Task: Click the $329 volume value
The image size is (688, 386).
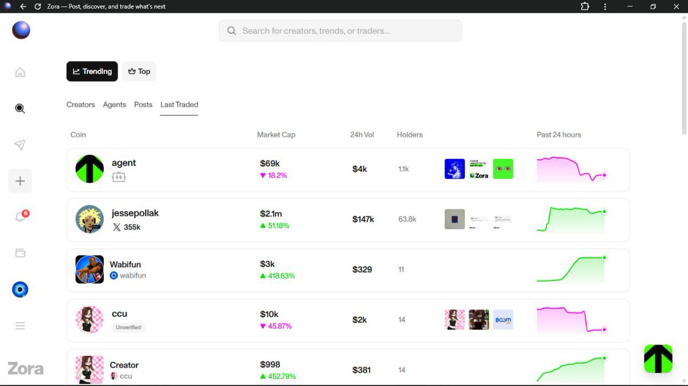Action: tap(362, 269)
